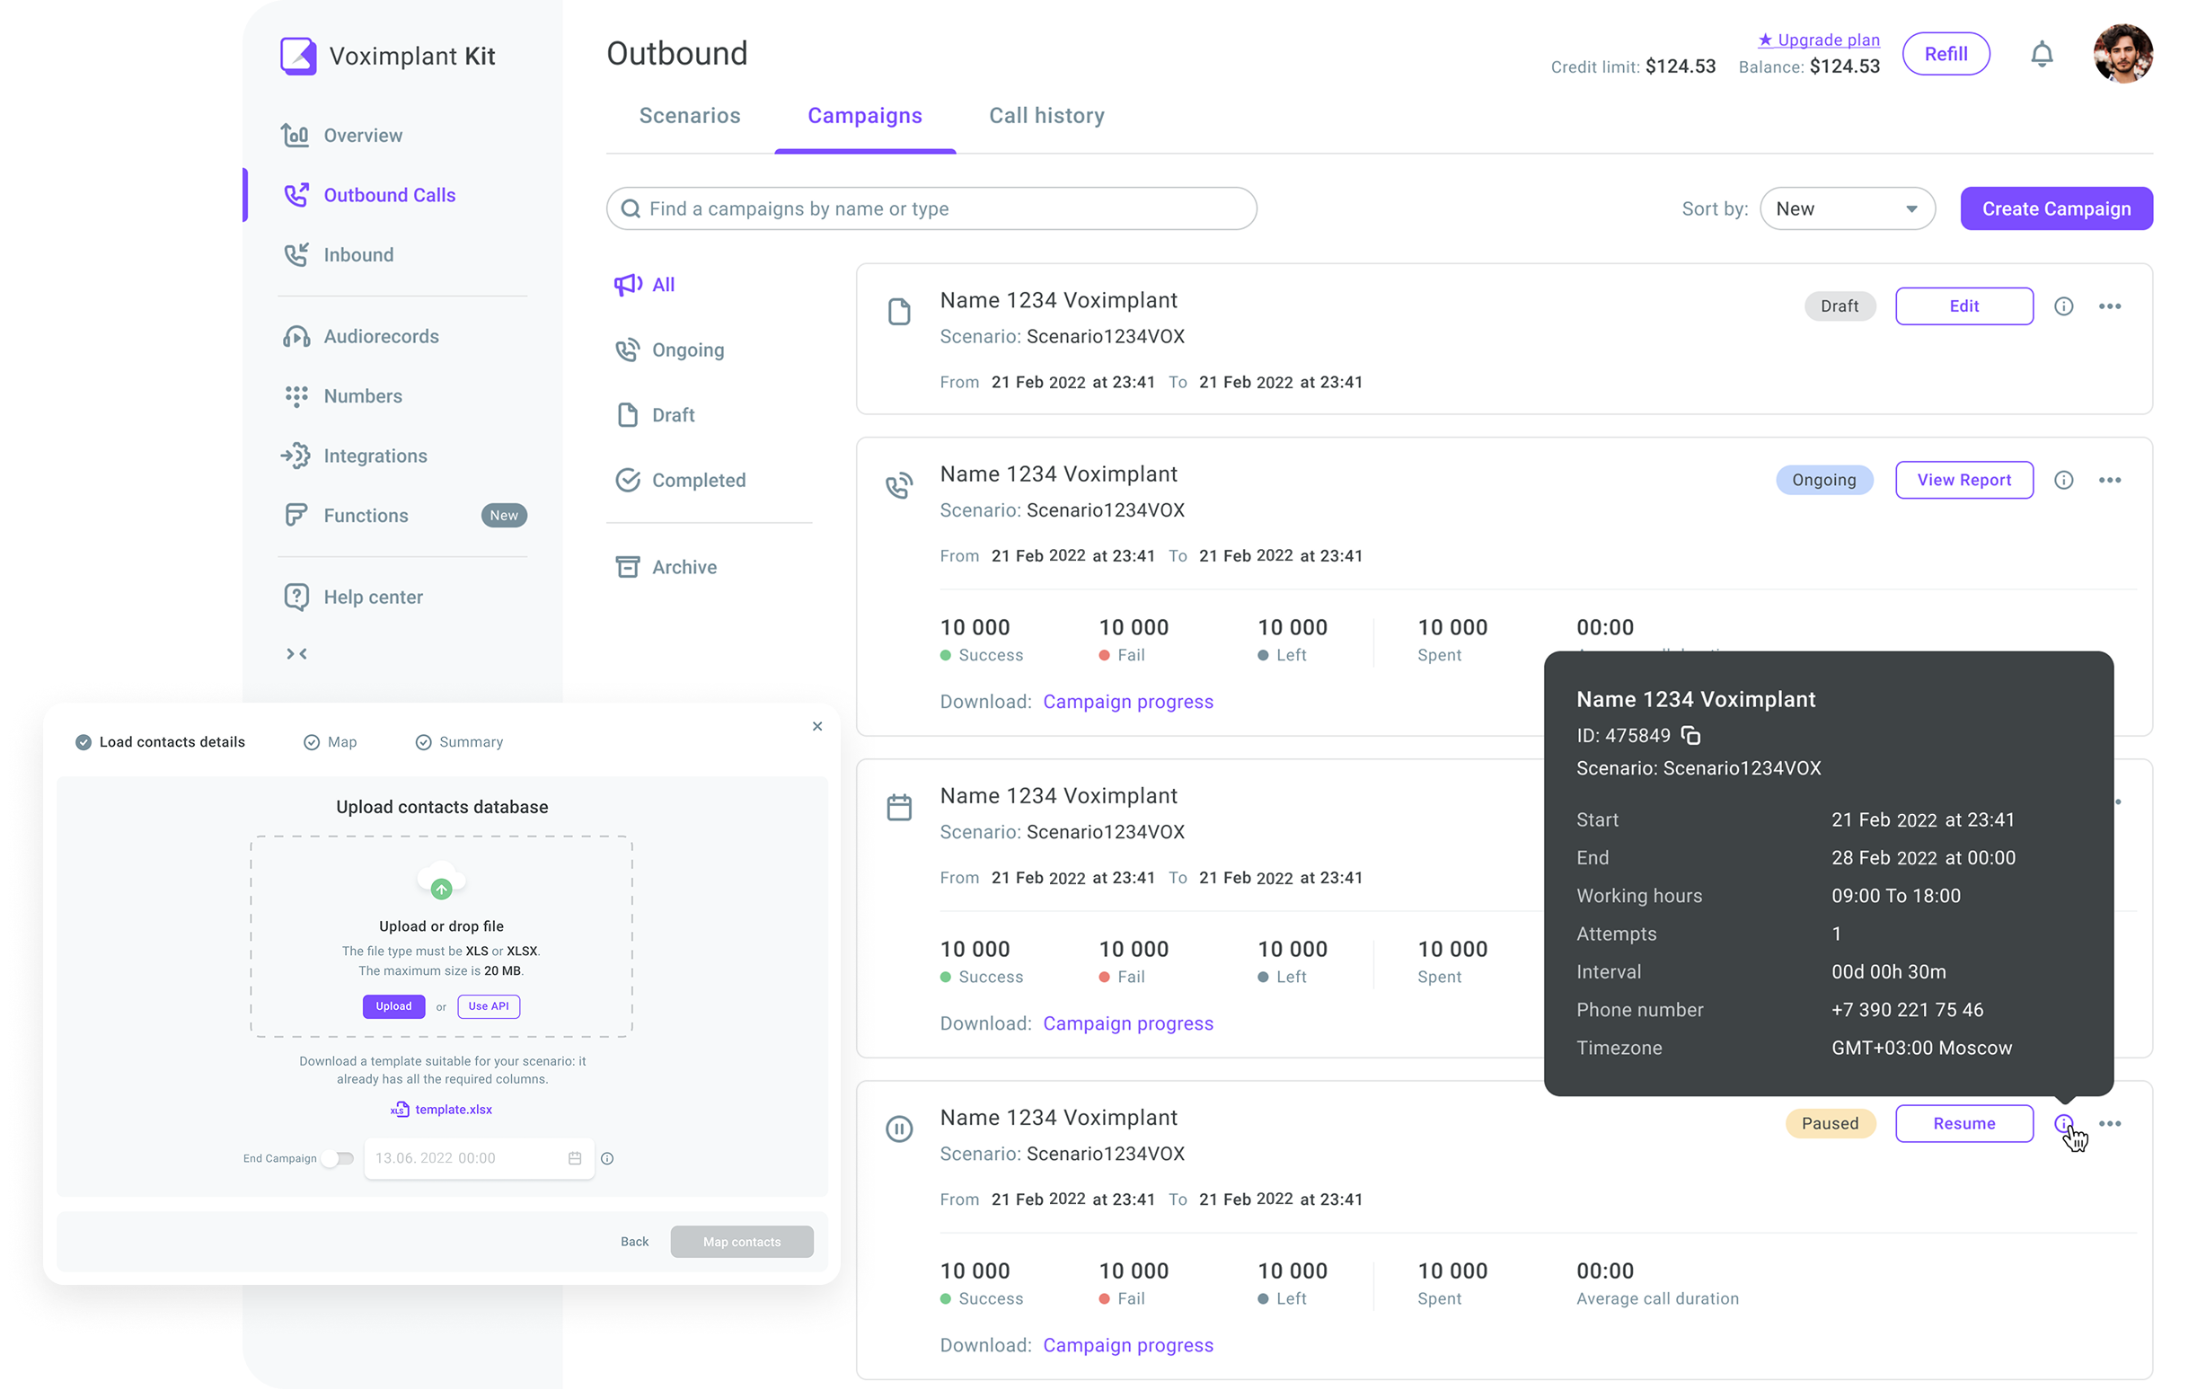The width and height of the screenshot is (2197, 1390).
Task: Focus the campaign search field
Action: click(x=931, y=209)
